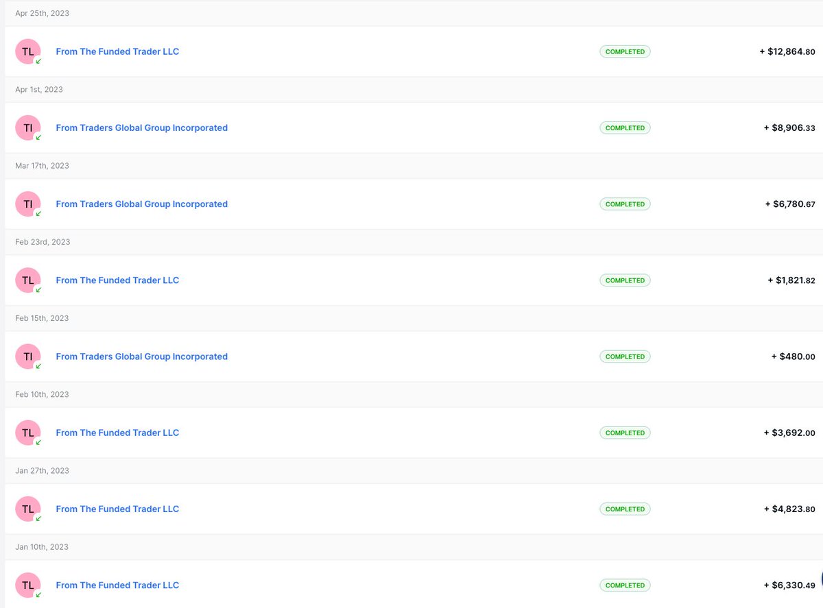Click the TI avatar for Feb 15th transaction
823x608 pixels.
pyautogui.click(x=28, y=356)
